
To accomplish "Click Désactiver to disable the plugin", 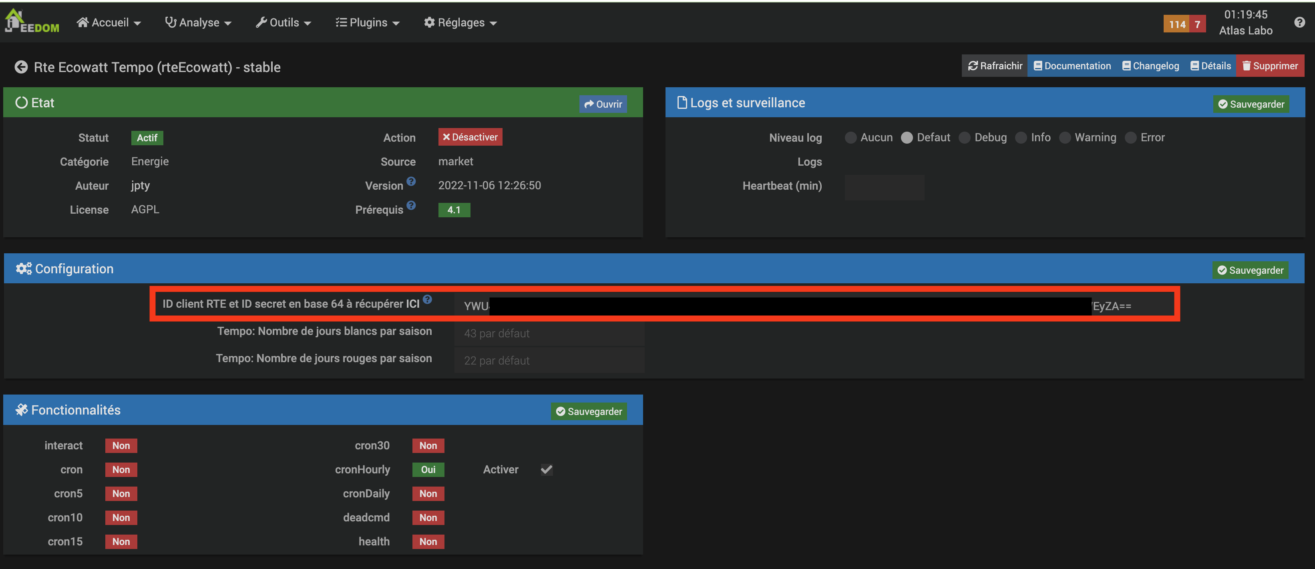I will click(x=470, y=137).
